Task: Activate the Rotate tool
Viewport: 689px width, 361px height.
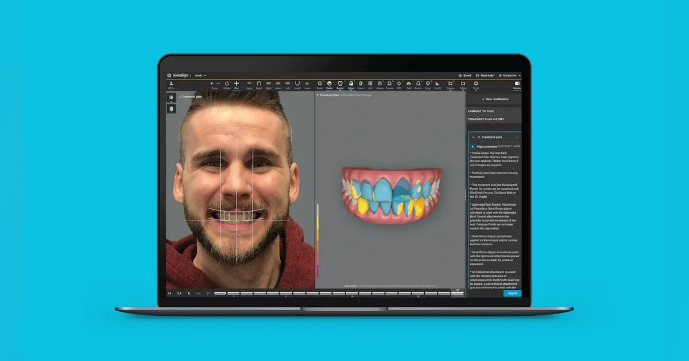Action: coord(227,84)
